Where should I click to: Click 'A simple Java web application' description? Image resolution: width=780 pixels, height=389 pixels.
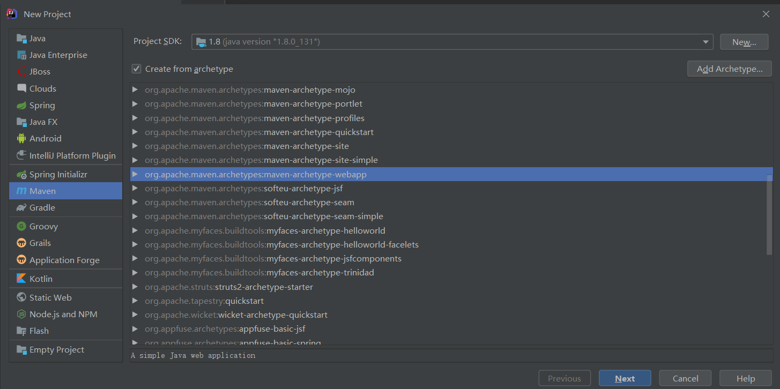coord(193,355)
